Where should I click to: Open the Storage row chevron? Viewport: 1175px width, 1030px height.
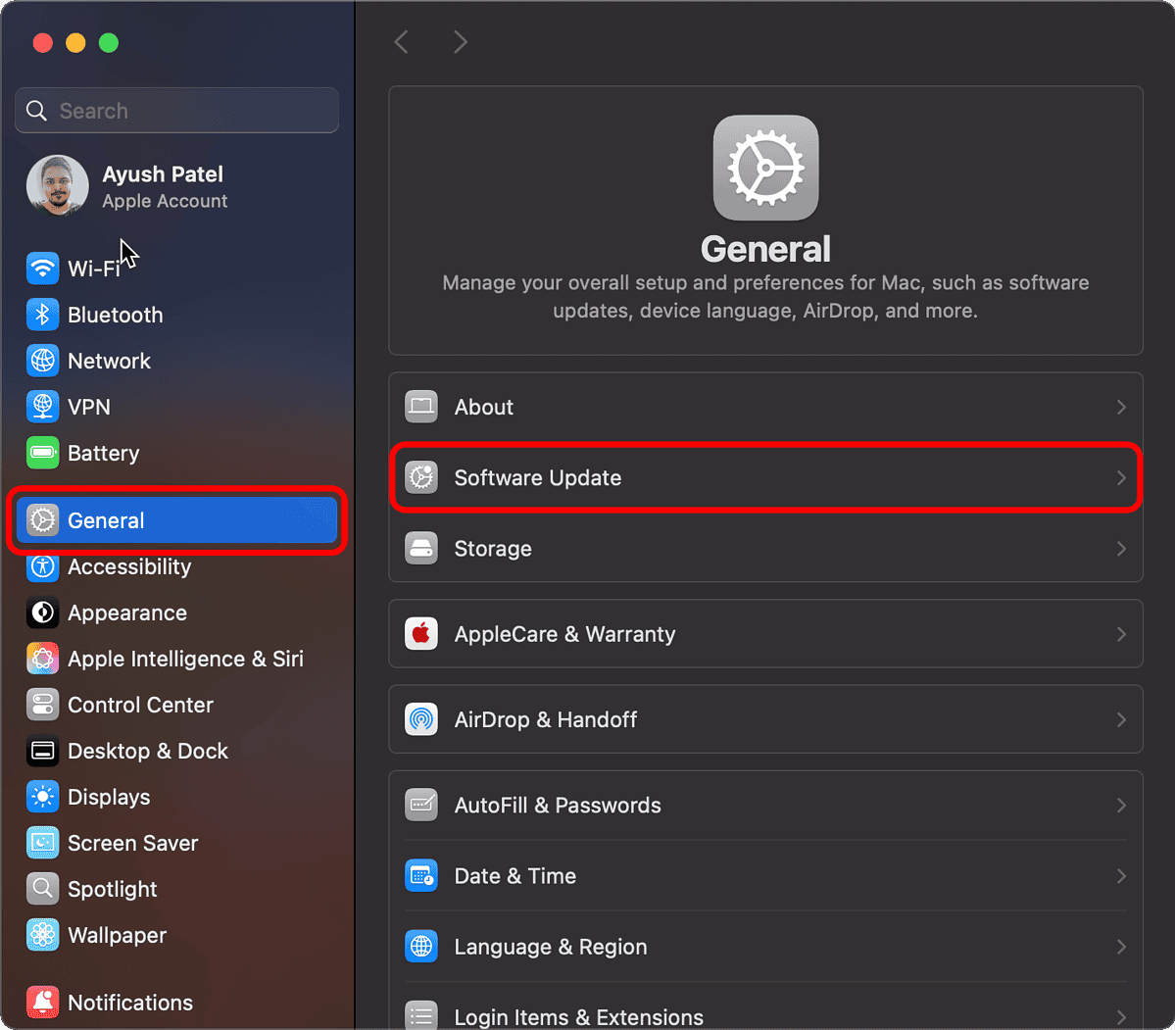1121,549
